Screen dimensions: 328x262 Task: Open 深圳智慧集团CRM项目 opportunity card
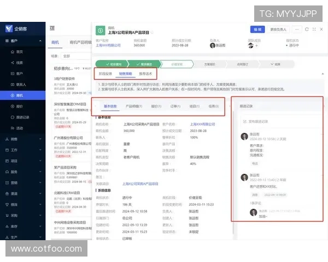point(71,116)
